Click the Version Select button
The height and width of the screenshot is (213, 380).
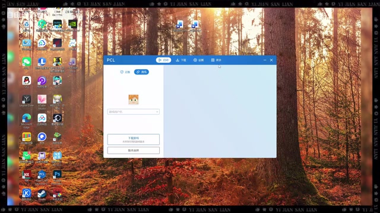click(x=133, y=150)
